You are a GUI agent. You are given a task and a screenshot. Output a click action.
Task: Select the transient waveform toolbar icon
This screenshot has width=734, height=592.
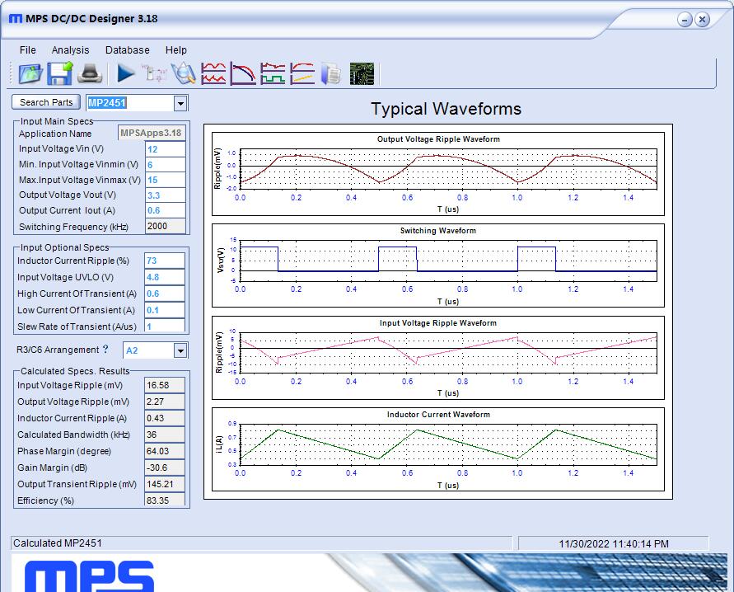coord(273,73)
